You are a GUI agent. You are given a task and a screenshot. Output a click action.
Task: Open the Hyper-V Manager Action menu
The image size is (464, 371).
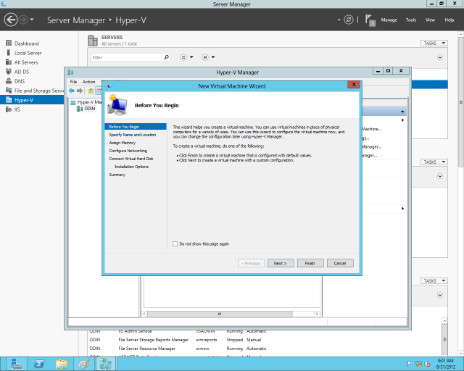click(x=88, y=82)
